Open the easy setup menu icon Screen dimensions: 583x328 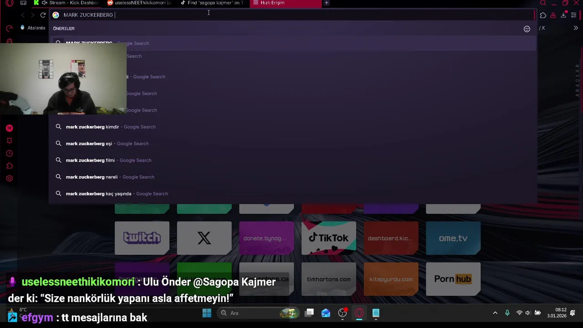573,15
